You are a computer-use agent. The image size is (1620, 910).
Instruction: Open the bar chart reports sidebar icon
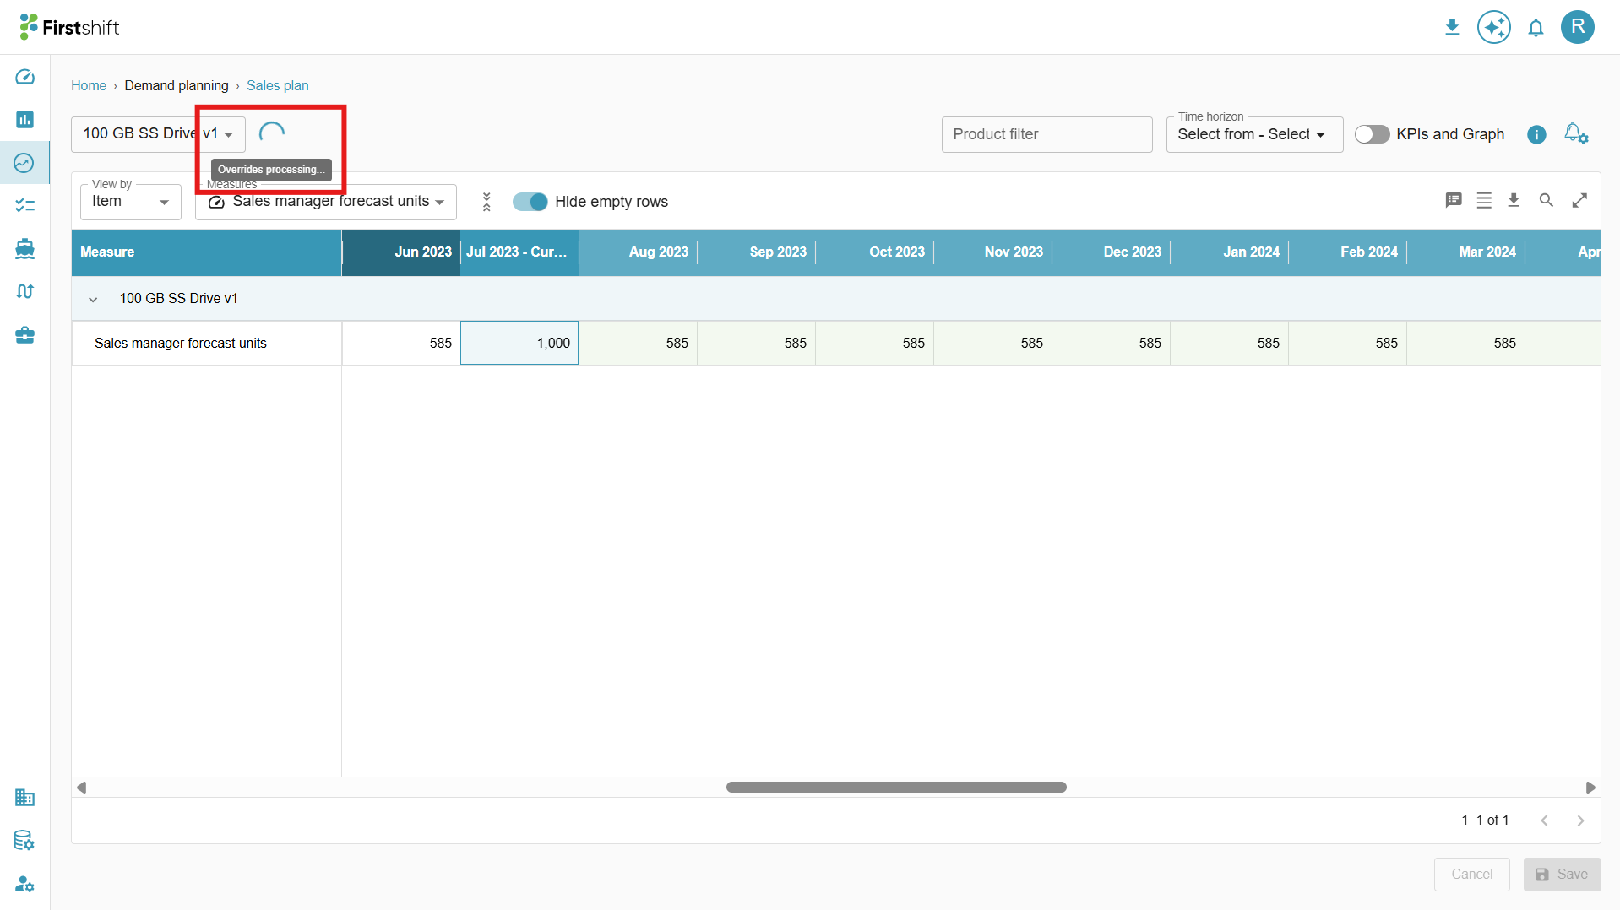tap(24, 119)
